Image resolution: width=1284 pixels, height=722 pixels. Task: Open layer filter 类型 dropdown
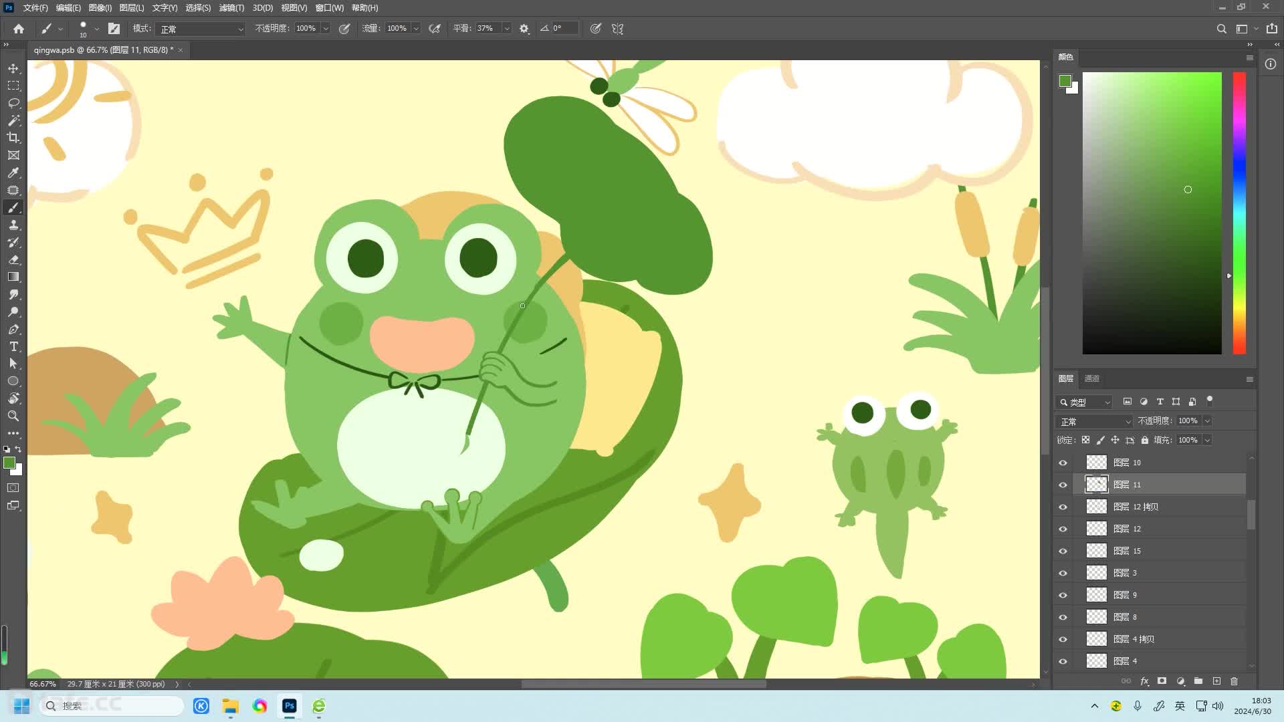click(x=1084, y=402)
